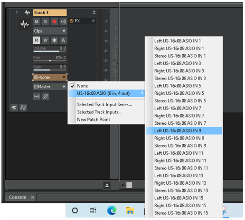Enable Read automation with the R button
This screenshot has width=245, height=220.
pyautogui.click(x=37, y=40)
